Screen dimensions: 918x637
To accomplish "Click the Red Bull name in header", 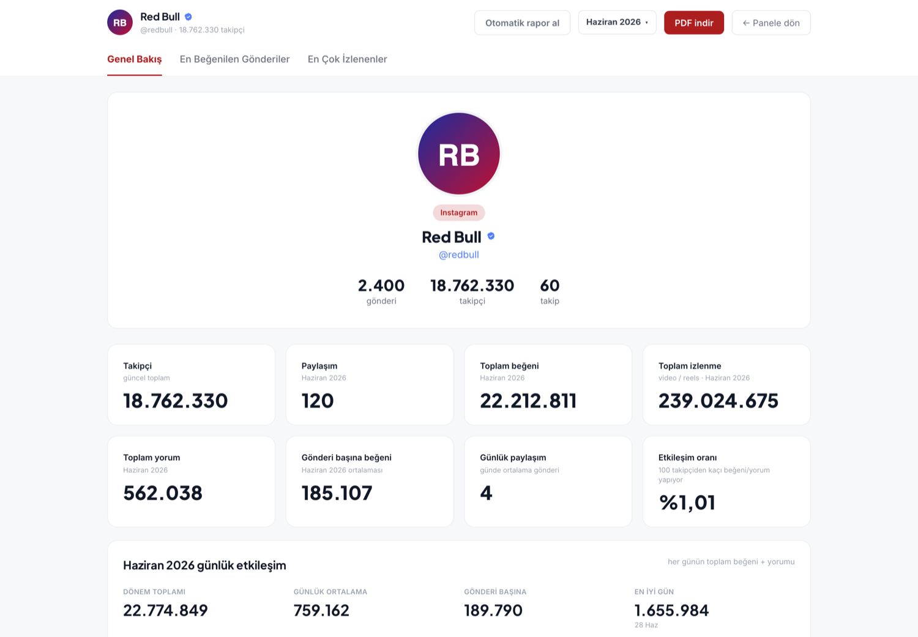I will [x=160, y=17].
